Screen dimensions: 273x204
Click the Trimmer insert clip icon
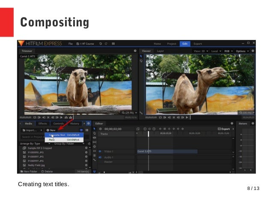(66, 118)
